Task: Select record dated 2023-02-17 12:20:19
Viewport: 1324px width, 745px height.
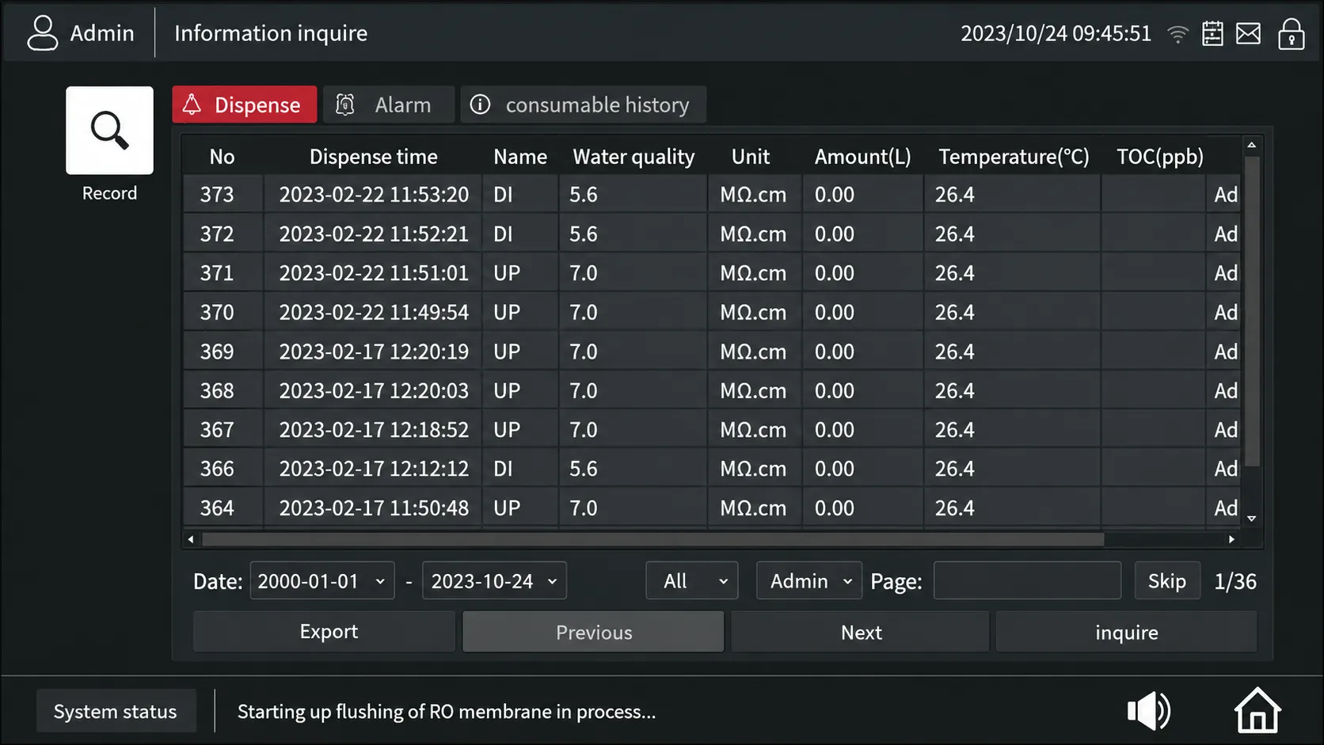Action: (x=710, y=352)
